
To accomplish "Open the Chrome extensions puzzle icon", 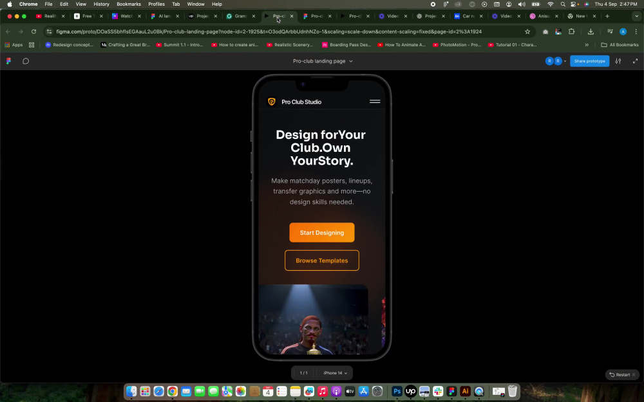I will [x=571, y=32].
